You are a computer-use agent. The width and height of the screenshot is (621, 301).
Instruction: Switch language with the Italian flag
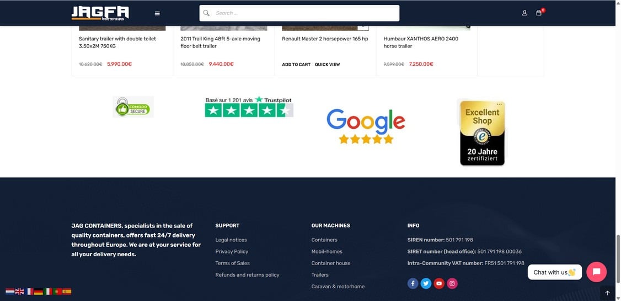48,292
